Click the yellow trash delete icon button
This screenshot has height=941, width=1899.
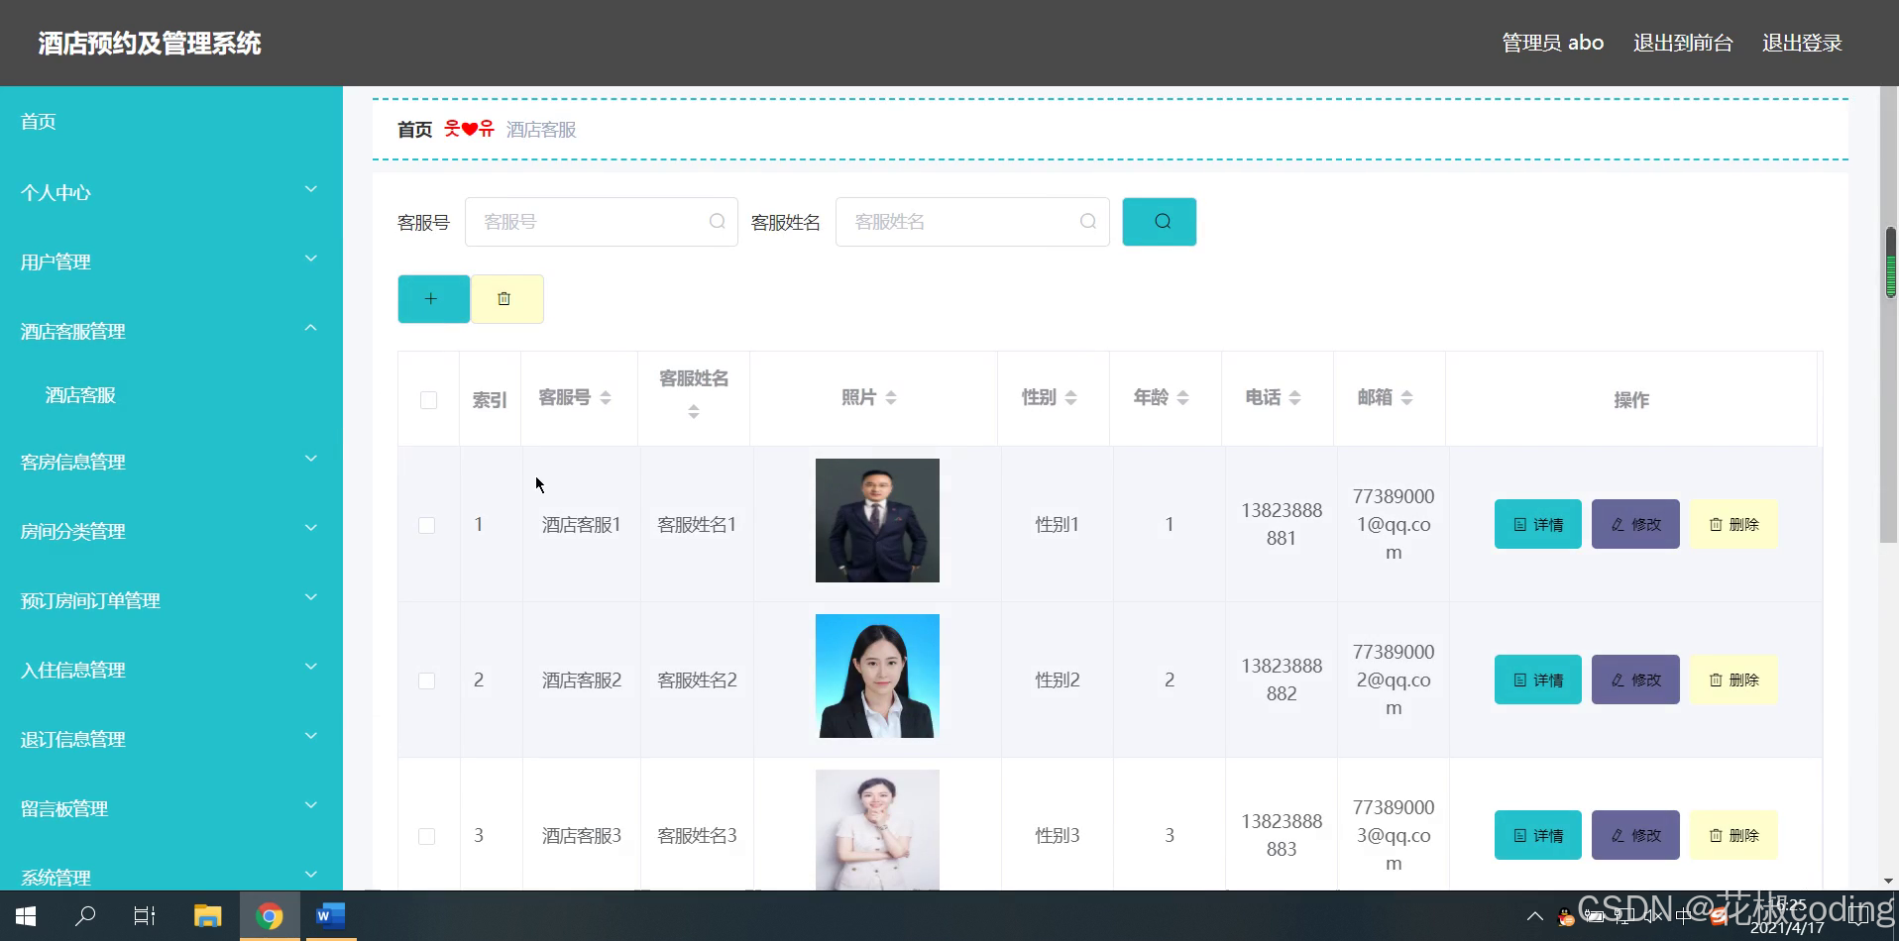(x=505, y=298)
